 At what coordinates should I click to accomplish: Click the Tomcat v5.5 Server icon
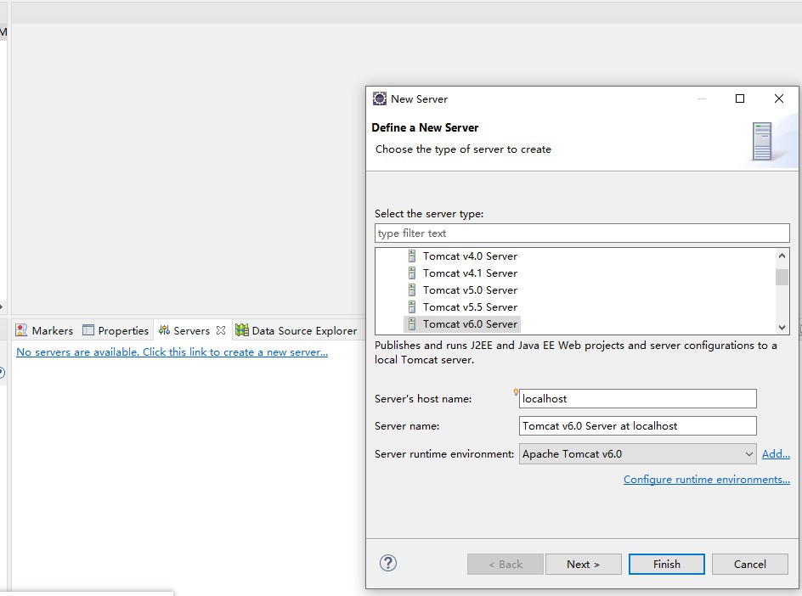(x=412, y=306)
